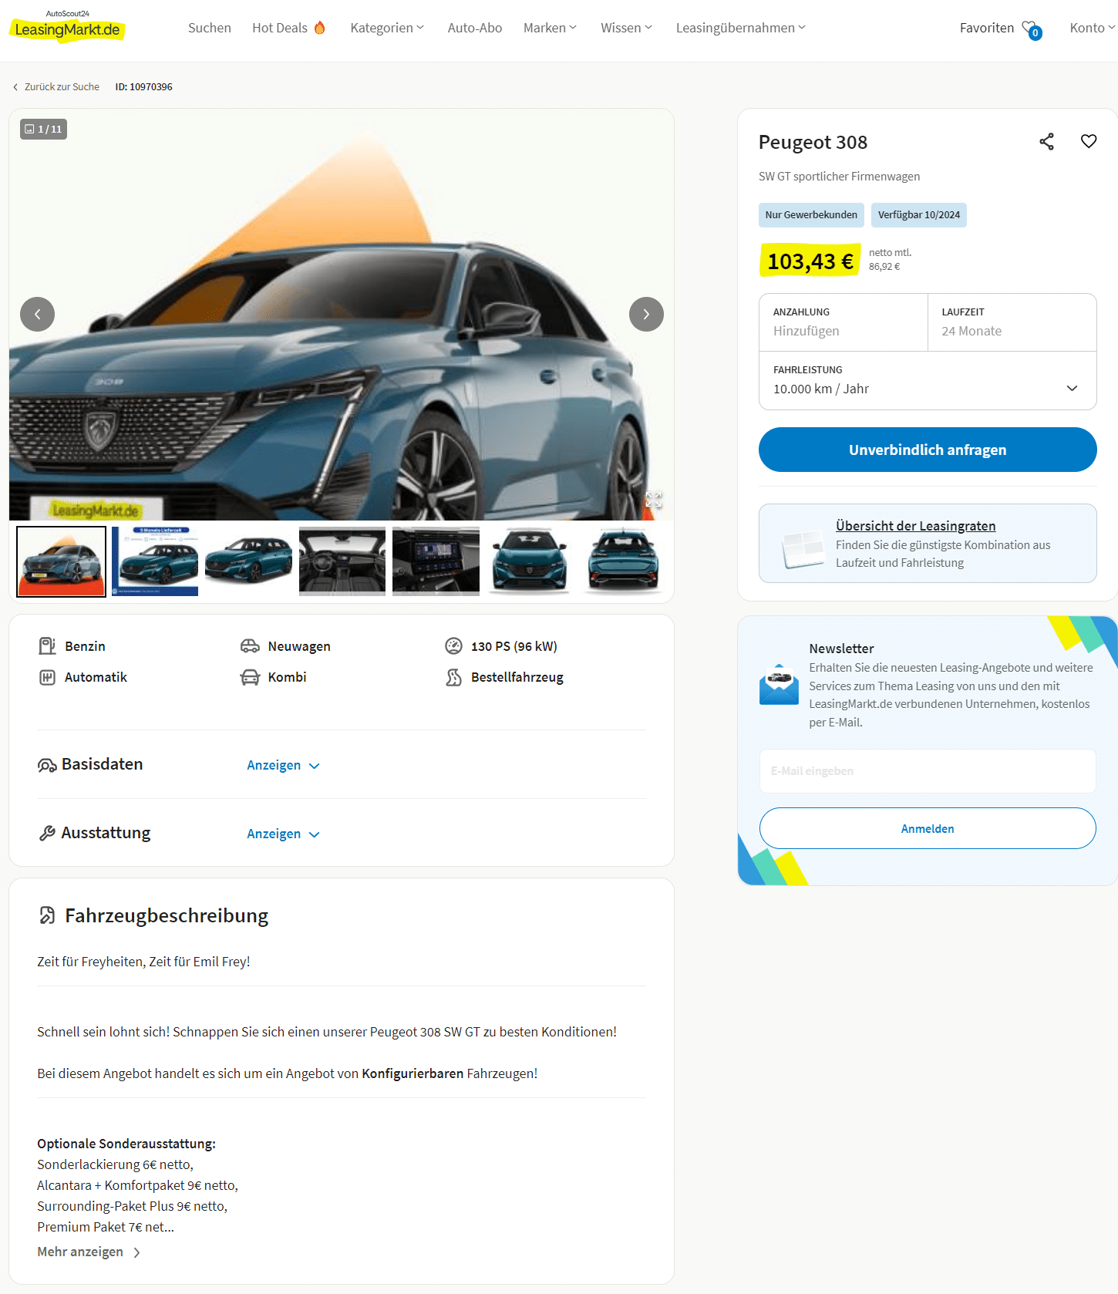This screenshot has width=1118, height=1294.
Task: Click the LeasingMarkt.de logo
Action: 67,27
